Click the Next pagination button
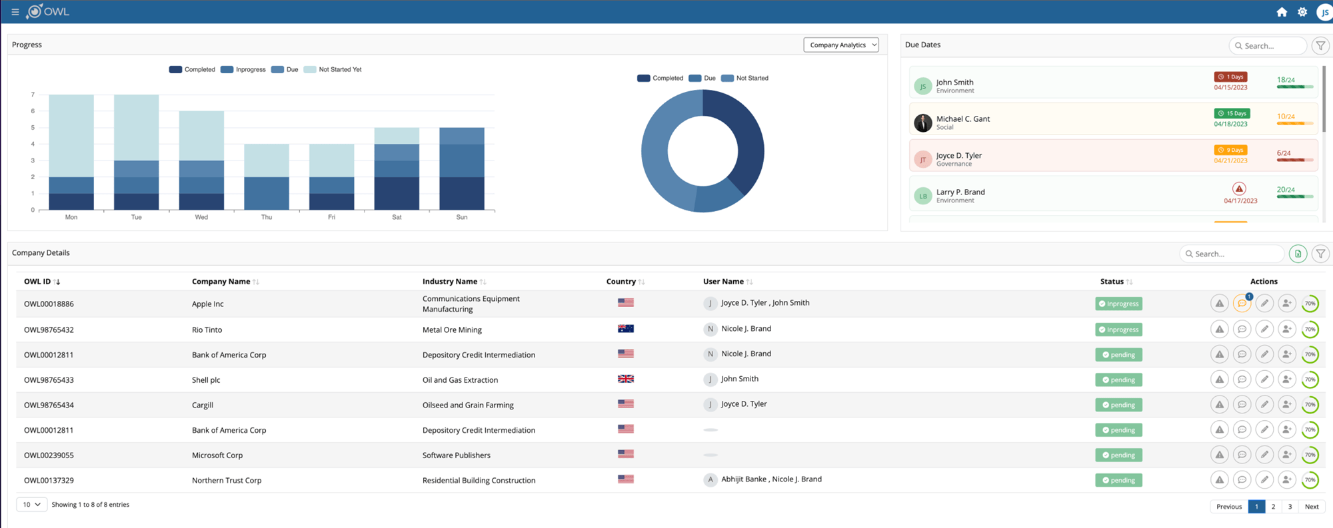 click(x=1312, y=507)
